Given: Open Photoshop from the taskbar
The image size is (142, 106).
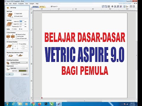Looking at the screenshot, I should click(x=46, y=104).
